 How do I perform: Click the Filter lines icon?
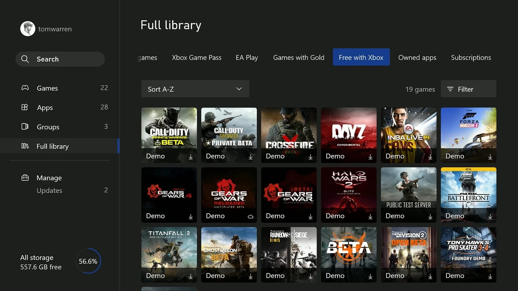[x=450, y=89]
